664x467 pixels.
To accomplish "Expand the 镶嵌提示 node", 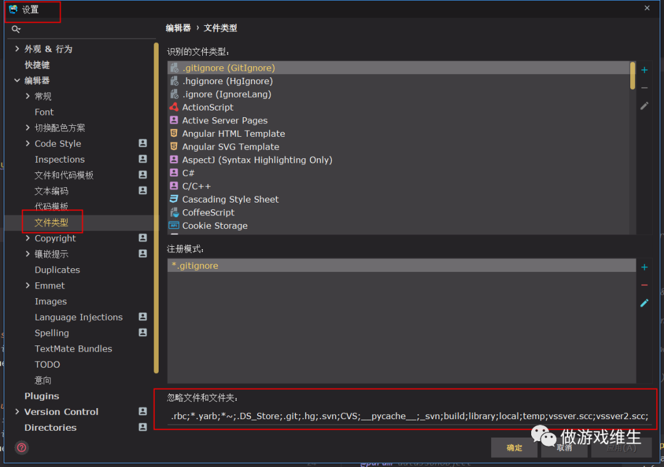I will 28,254.
